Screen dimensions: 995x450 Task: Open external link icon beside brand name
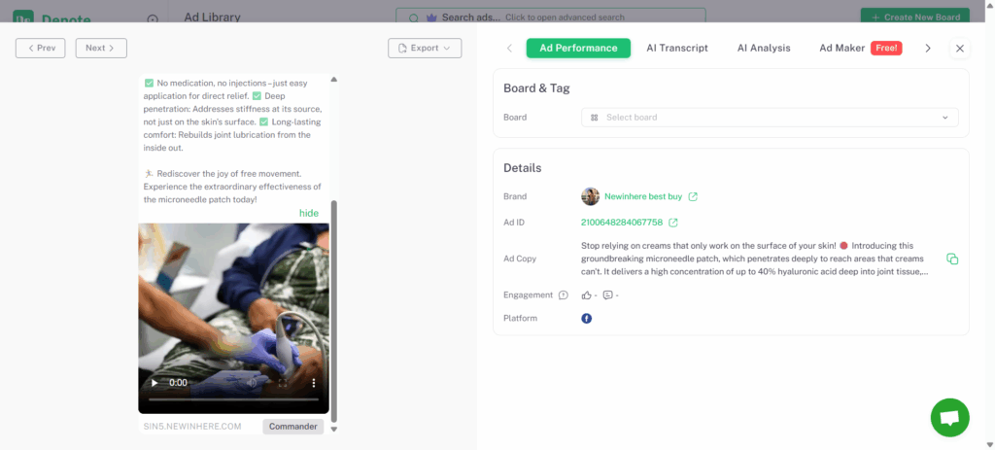(693, 196)
